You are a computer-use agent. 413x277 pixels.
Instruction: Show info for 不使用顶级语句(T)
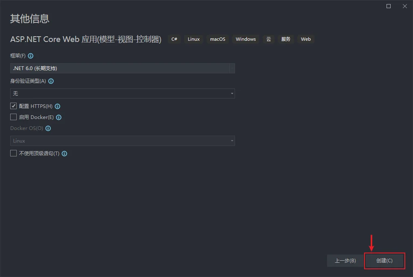click(64, 154)
